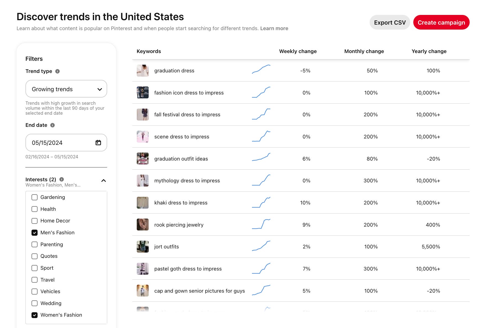The width and height of the screenshot is (497, 328).
Task: Tick the Travel interest checkbox
Action: [x=35, y=280]
